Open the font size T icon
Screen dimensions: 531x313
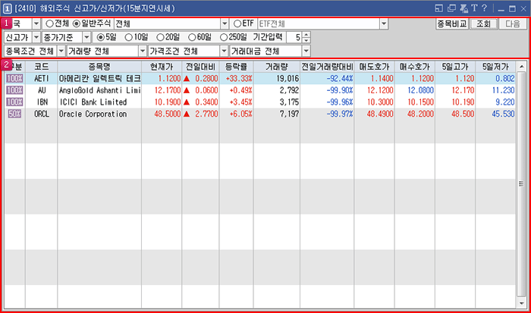[x=474, y=8]
